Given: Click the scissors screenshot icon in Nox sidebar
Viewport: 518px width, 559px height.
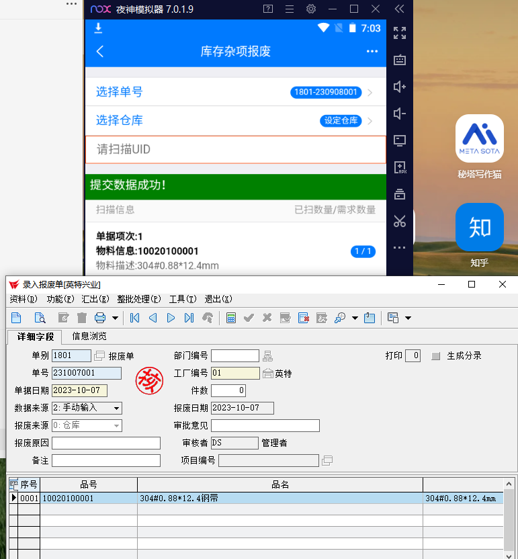Looking at the screenshot, I should (400, 220).
